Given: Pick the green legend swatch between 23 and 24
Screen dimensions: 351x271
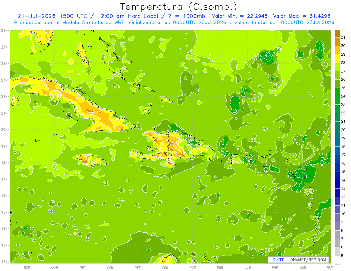Looking at the screenshot, I should tap(337, 101).
